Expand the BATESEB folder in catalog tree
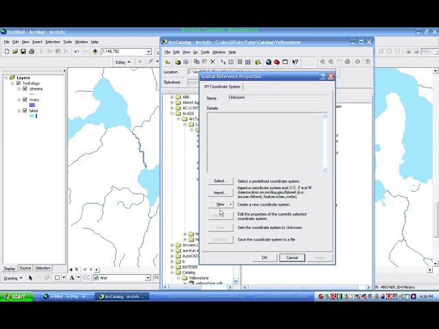The image size is (439, 329). (x=172, y=267)
